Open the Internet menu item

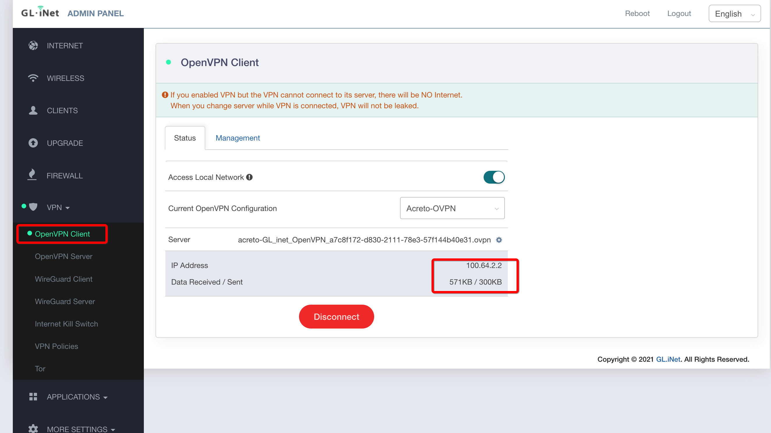65,45
